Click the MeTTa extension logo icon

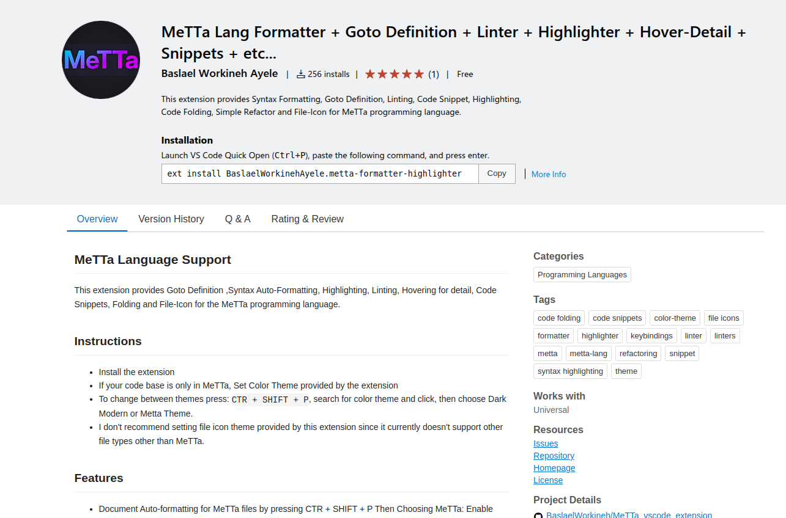pos(101,60)
